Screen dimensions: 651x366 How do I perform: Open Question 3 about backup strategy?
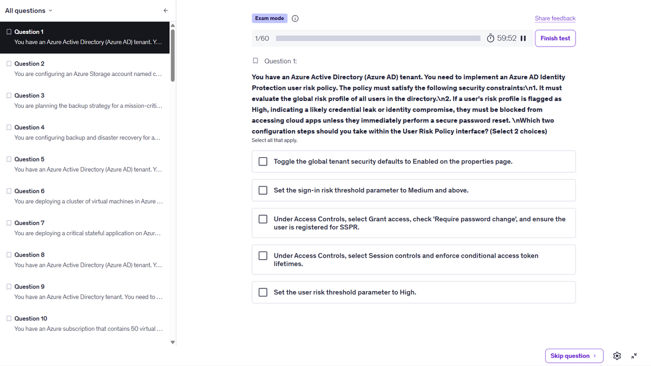point(84,101)
